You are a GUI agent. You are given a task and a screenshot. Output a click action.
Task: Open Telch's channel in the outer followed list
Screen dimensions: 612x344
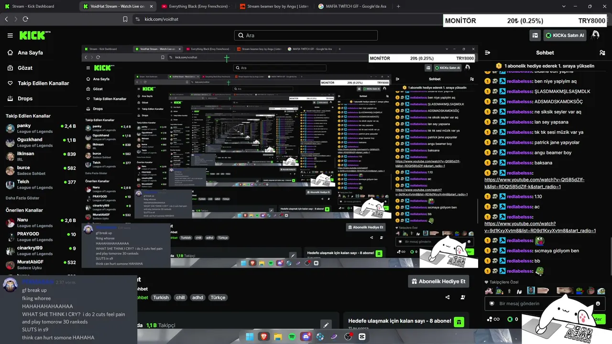(x=41, y=184)
